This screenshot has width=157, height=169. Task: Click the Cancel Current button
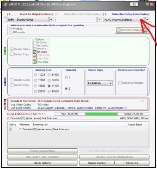click(x=97, y=163)
